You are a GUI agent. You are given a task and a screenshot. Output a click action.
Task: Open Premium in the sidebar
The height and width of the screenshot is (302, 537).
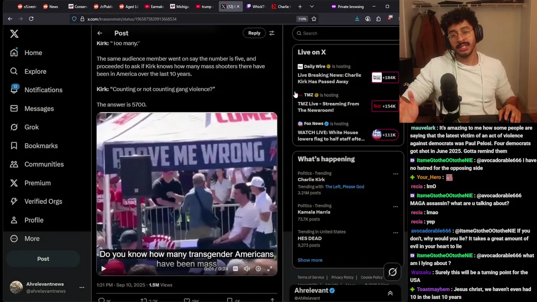(x=31, y=183)
